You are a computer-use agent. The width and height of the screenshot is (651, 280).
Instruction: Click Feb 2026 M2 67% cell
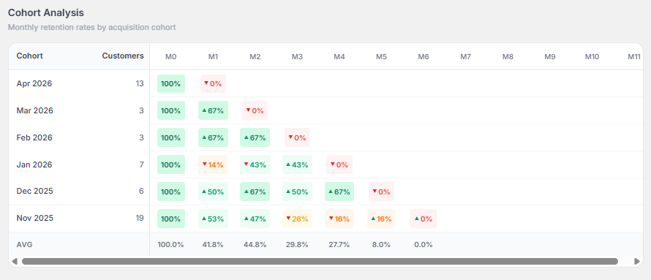[255, 137]
